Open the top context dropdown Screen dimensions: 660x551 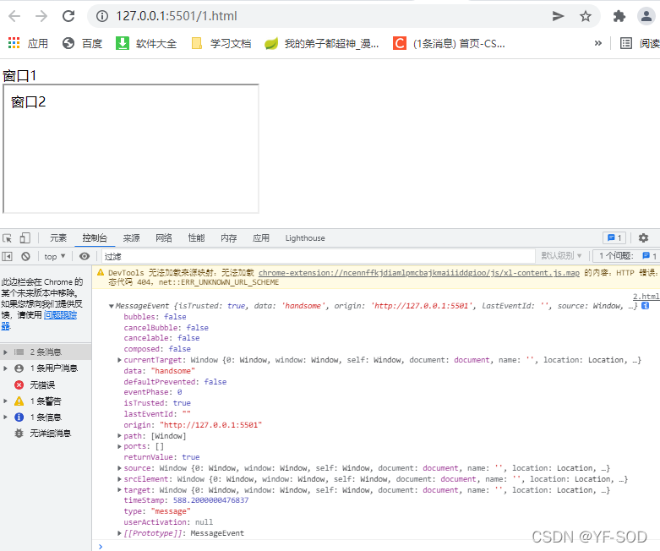point(55,256)
